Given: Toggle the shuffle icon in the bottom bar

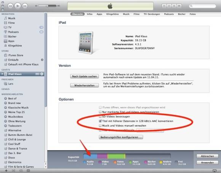Looking at the screenshot, I should tap(14, 171).
